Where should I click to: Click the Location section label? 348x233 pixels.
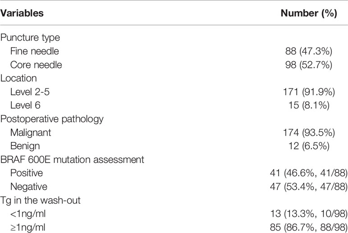(18, 78)
